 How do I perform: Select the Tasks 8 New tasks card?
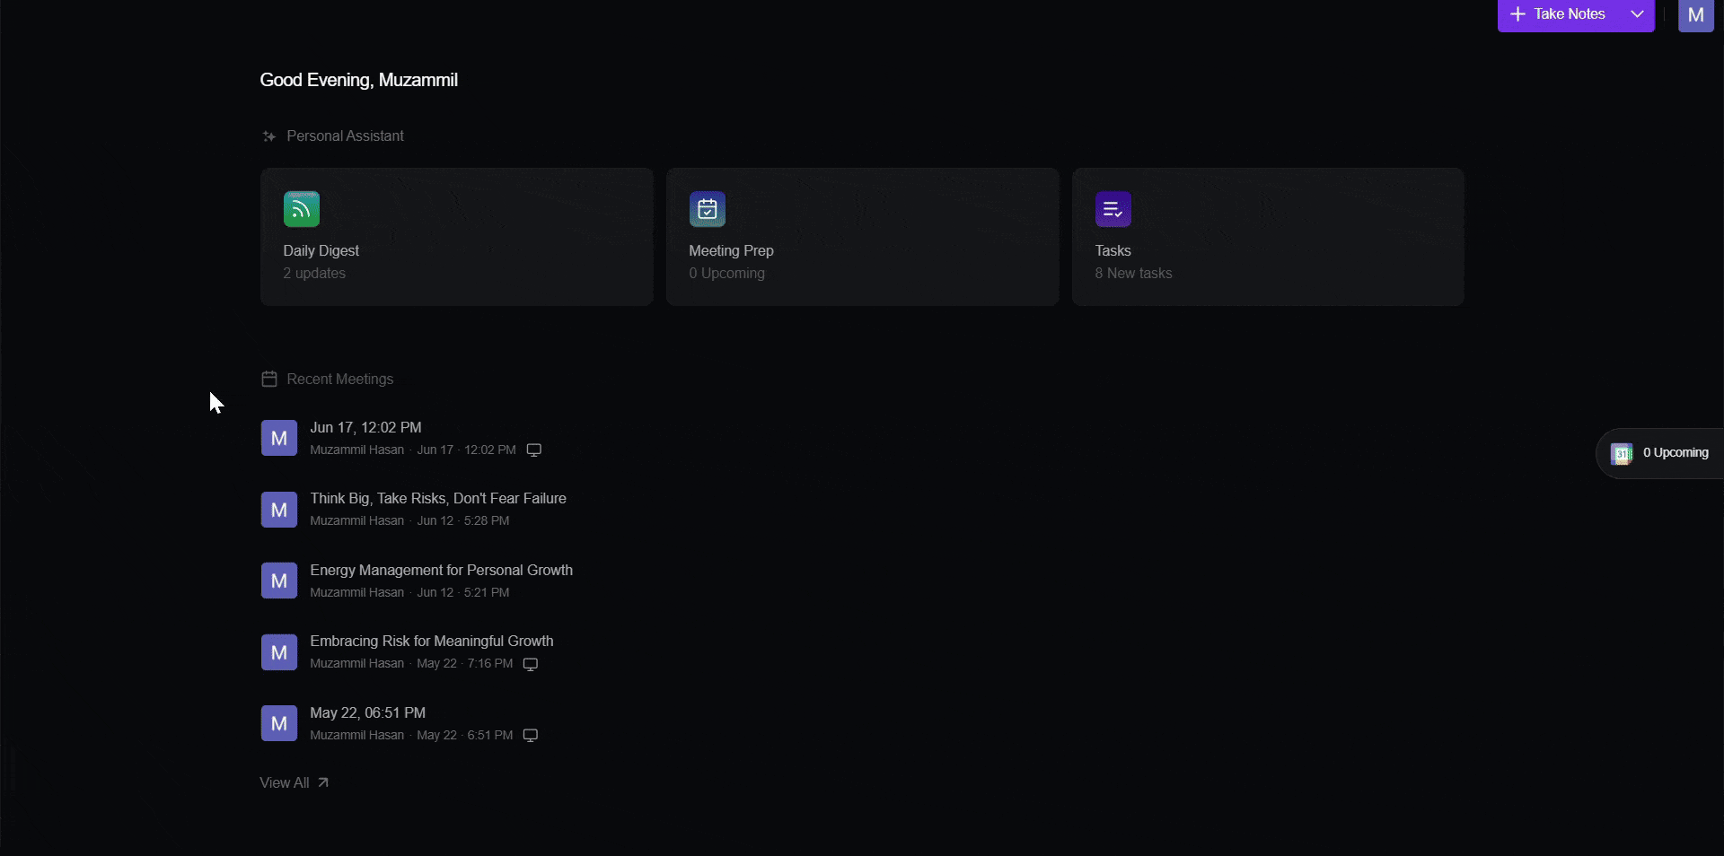(x=1268, y=237)
